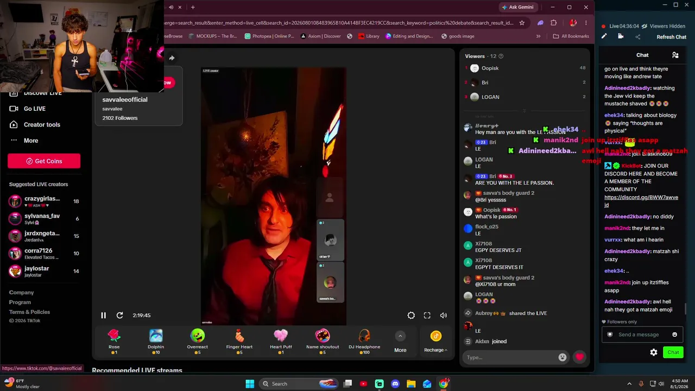Open chat user management icon
This screenshot has height=391, width=695.
[675, 55]
